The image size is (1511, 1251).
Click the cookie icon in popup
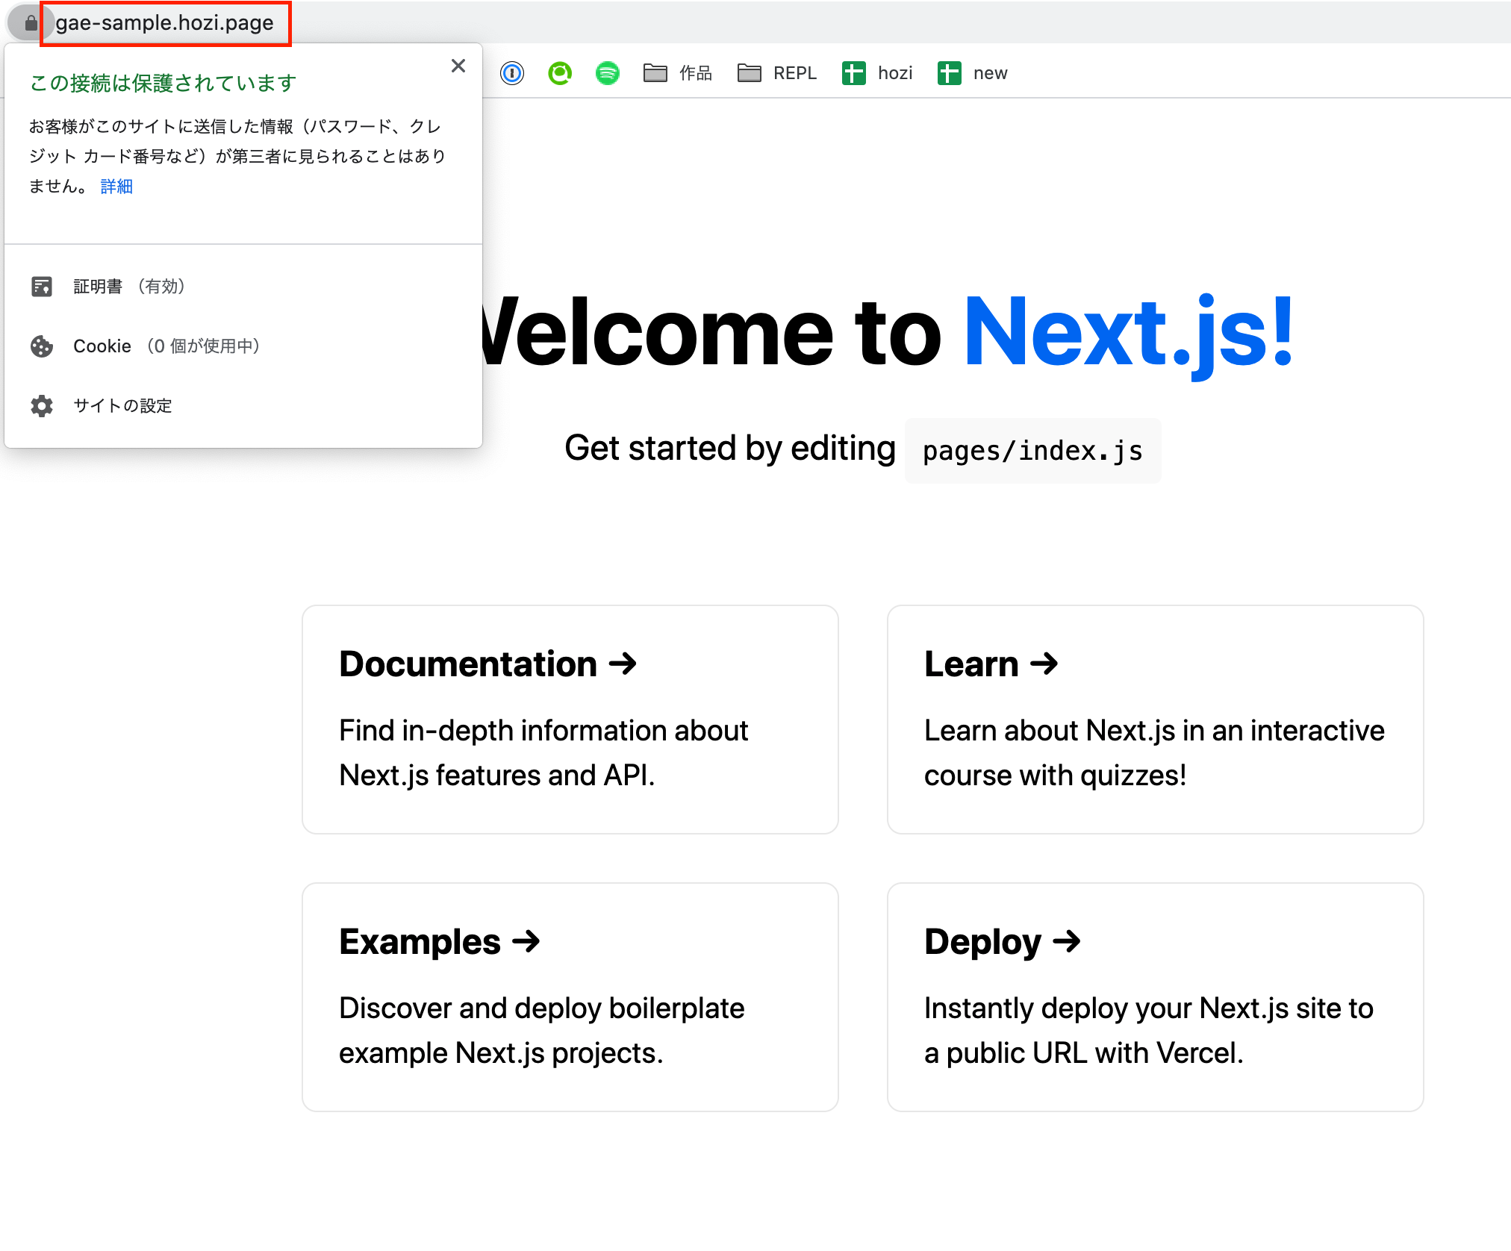[42, 346]
